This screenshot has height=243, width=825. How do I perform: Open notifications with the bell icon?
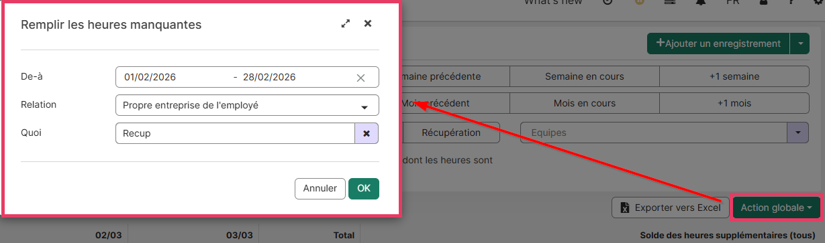[701, 3]
